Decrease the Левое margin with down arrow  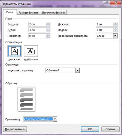coord(48,31)
